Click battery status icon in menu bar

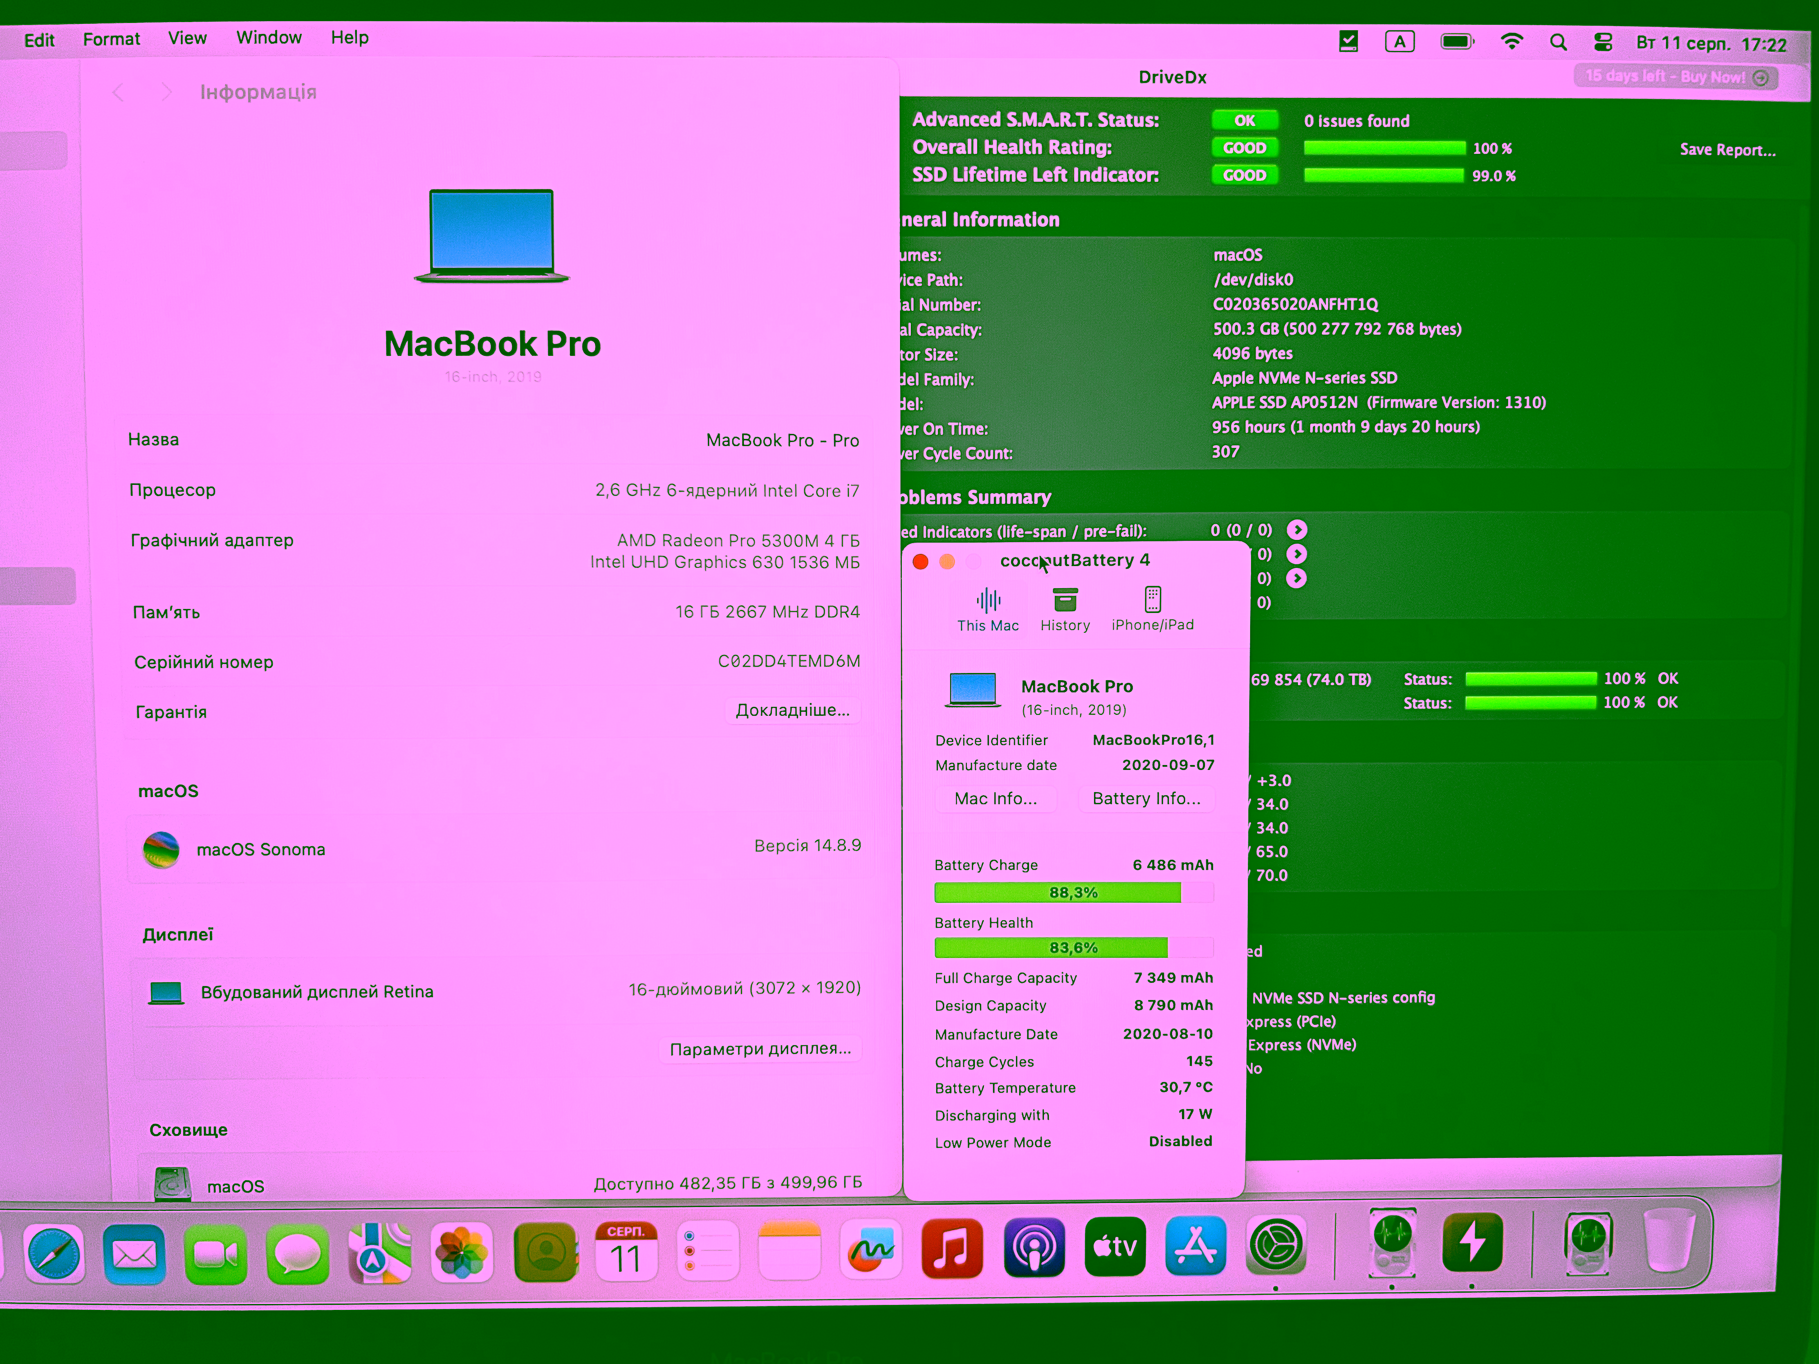click(x=1457, y=41)
